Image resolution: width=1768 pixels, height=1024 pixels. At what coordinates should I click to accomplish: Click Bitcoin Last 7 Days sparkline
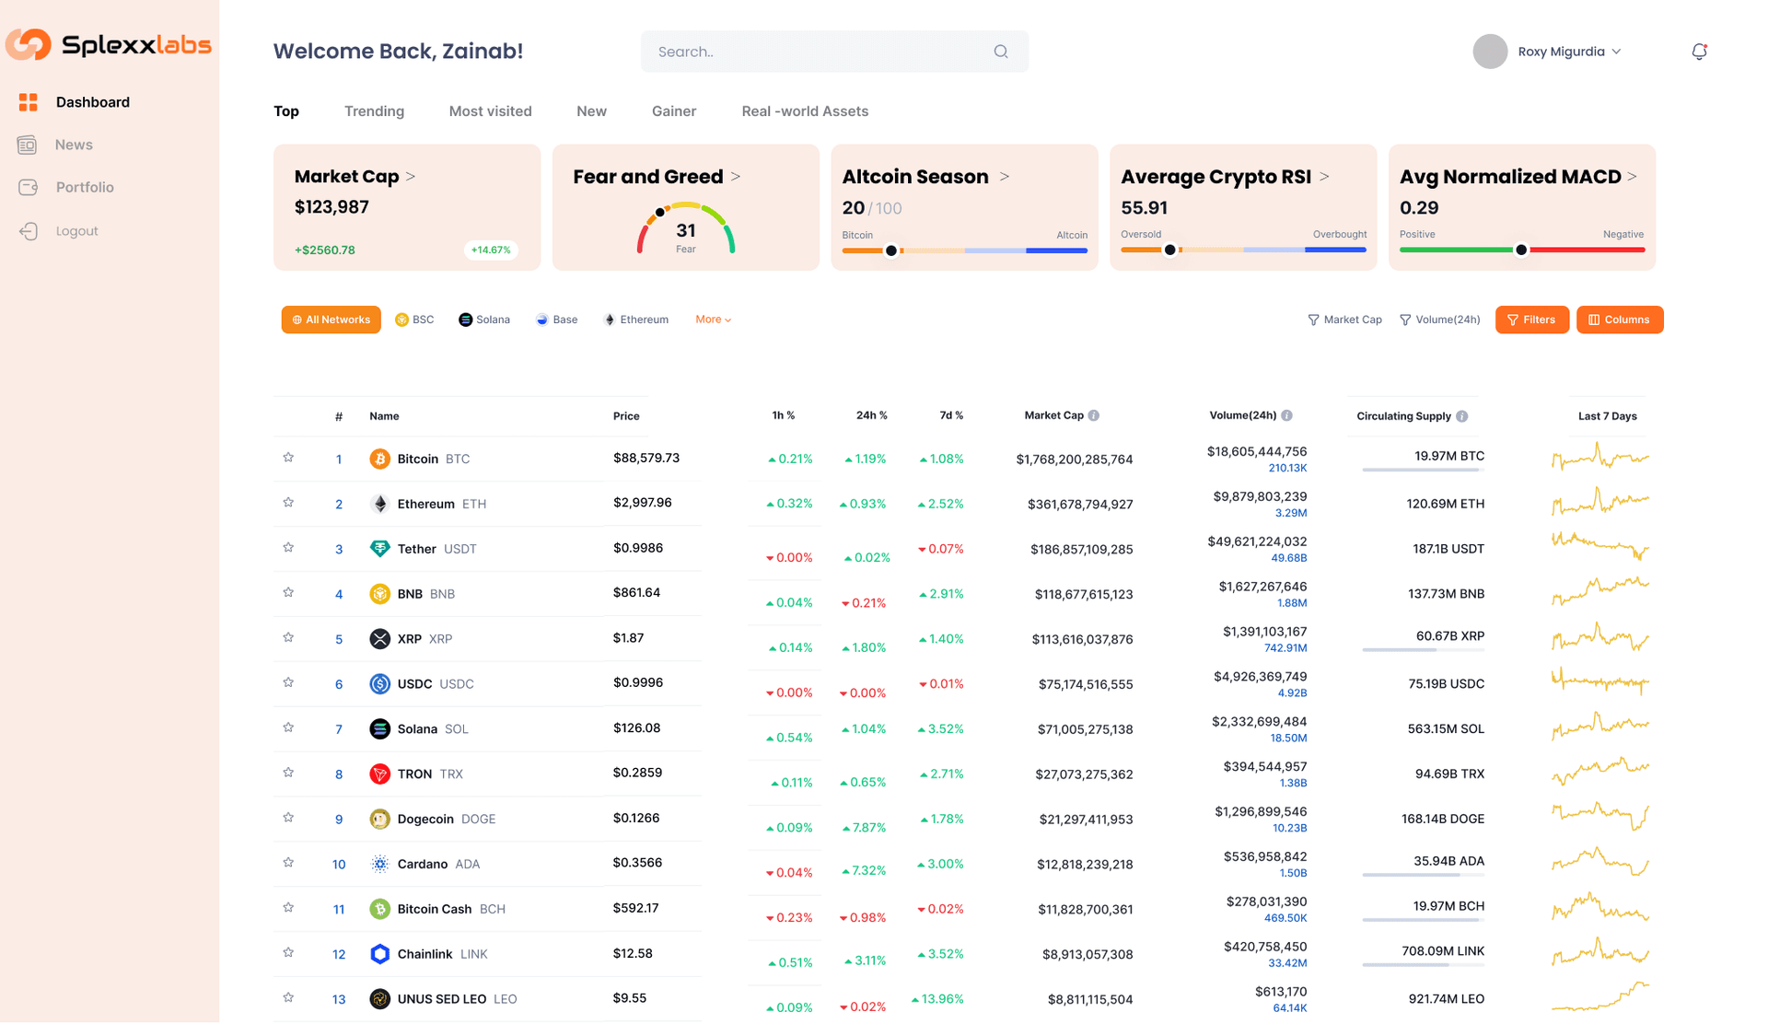[x=1599, y=458]
